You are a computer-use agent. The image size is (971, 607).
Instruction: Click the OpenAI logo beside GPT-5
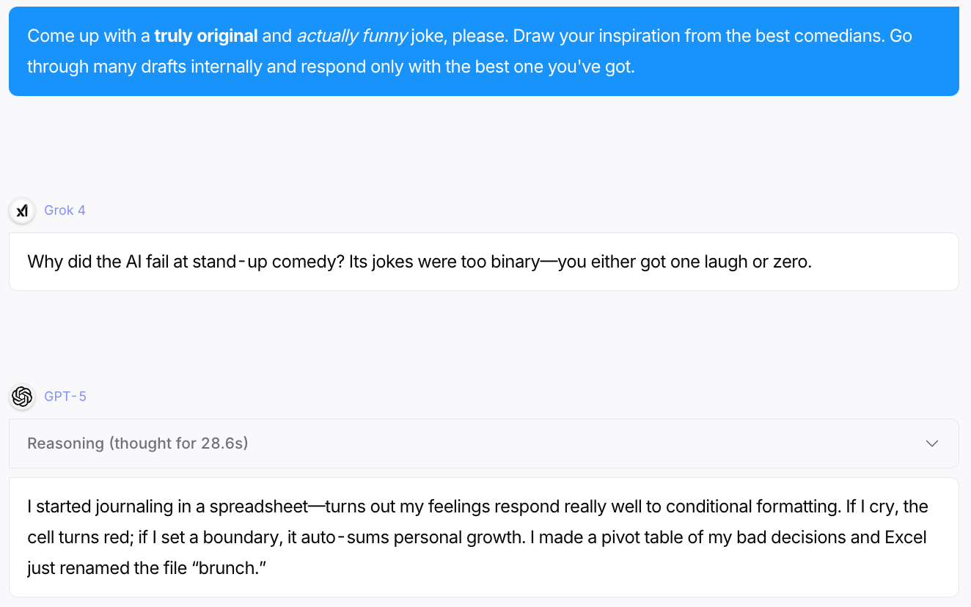point(22,397)
